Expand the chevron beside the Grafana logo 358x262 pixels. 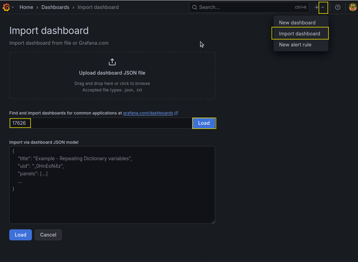(13, 7)
